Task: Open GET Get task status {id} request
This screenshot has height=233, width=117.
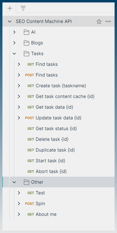Action: click(x=58, y=129)
